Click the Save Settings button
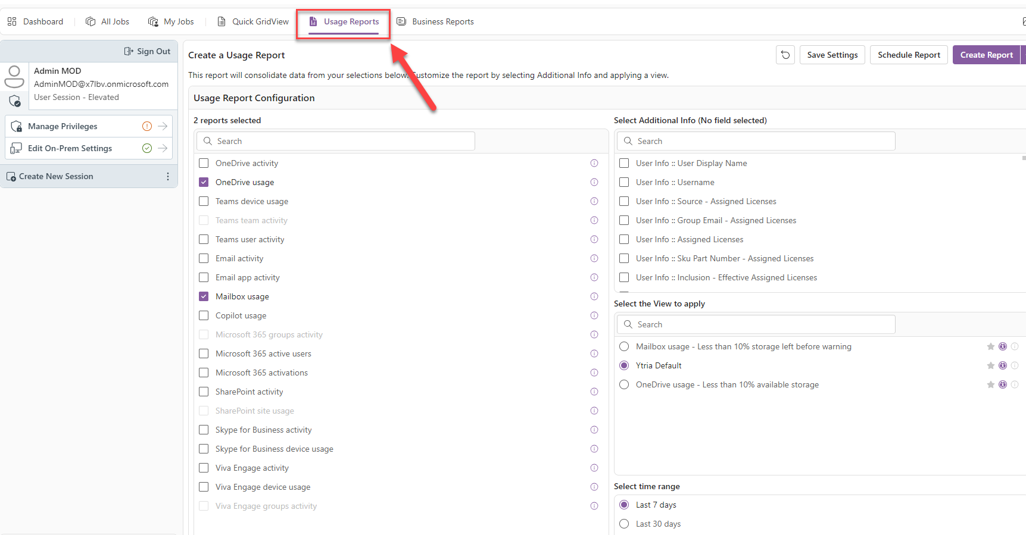This screenshot has width=1026, height=535. coord(832,55)
